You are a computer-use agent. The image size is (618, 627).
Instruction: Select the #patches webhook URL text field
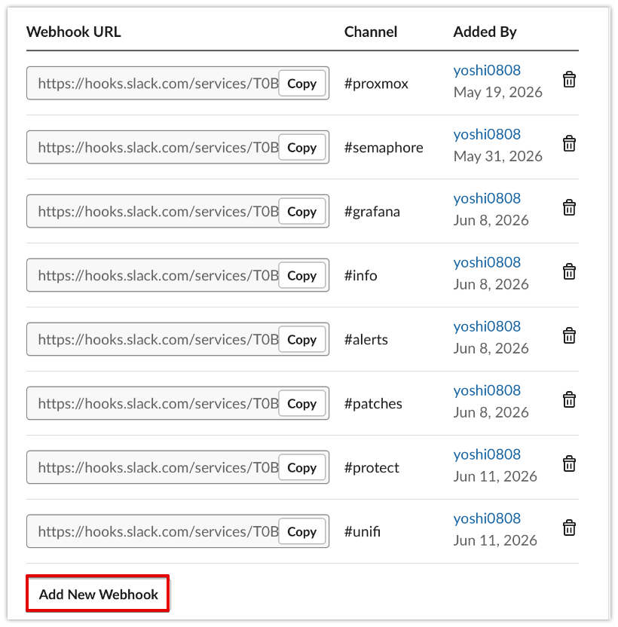[x=153, y=403]
